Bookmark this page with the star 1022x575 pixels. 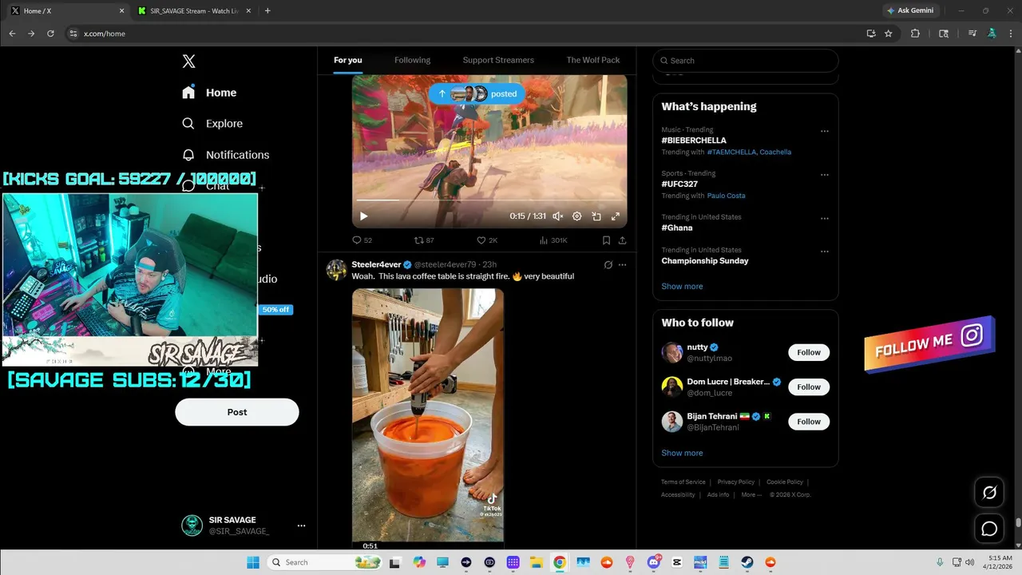pos(888,34)
